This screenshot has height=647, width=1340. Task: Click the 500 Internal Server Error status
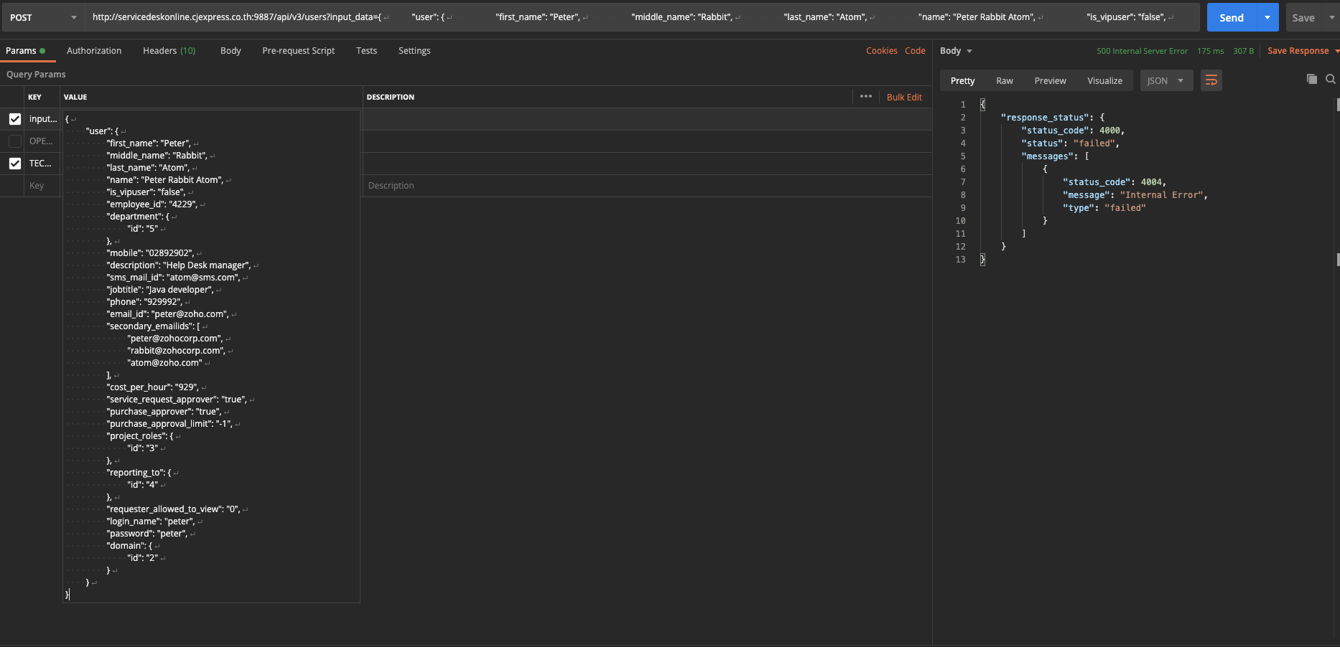coord(1142,51)
